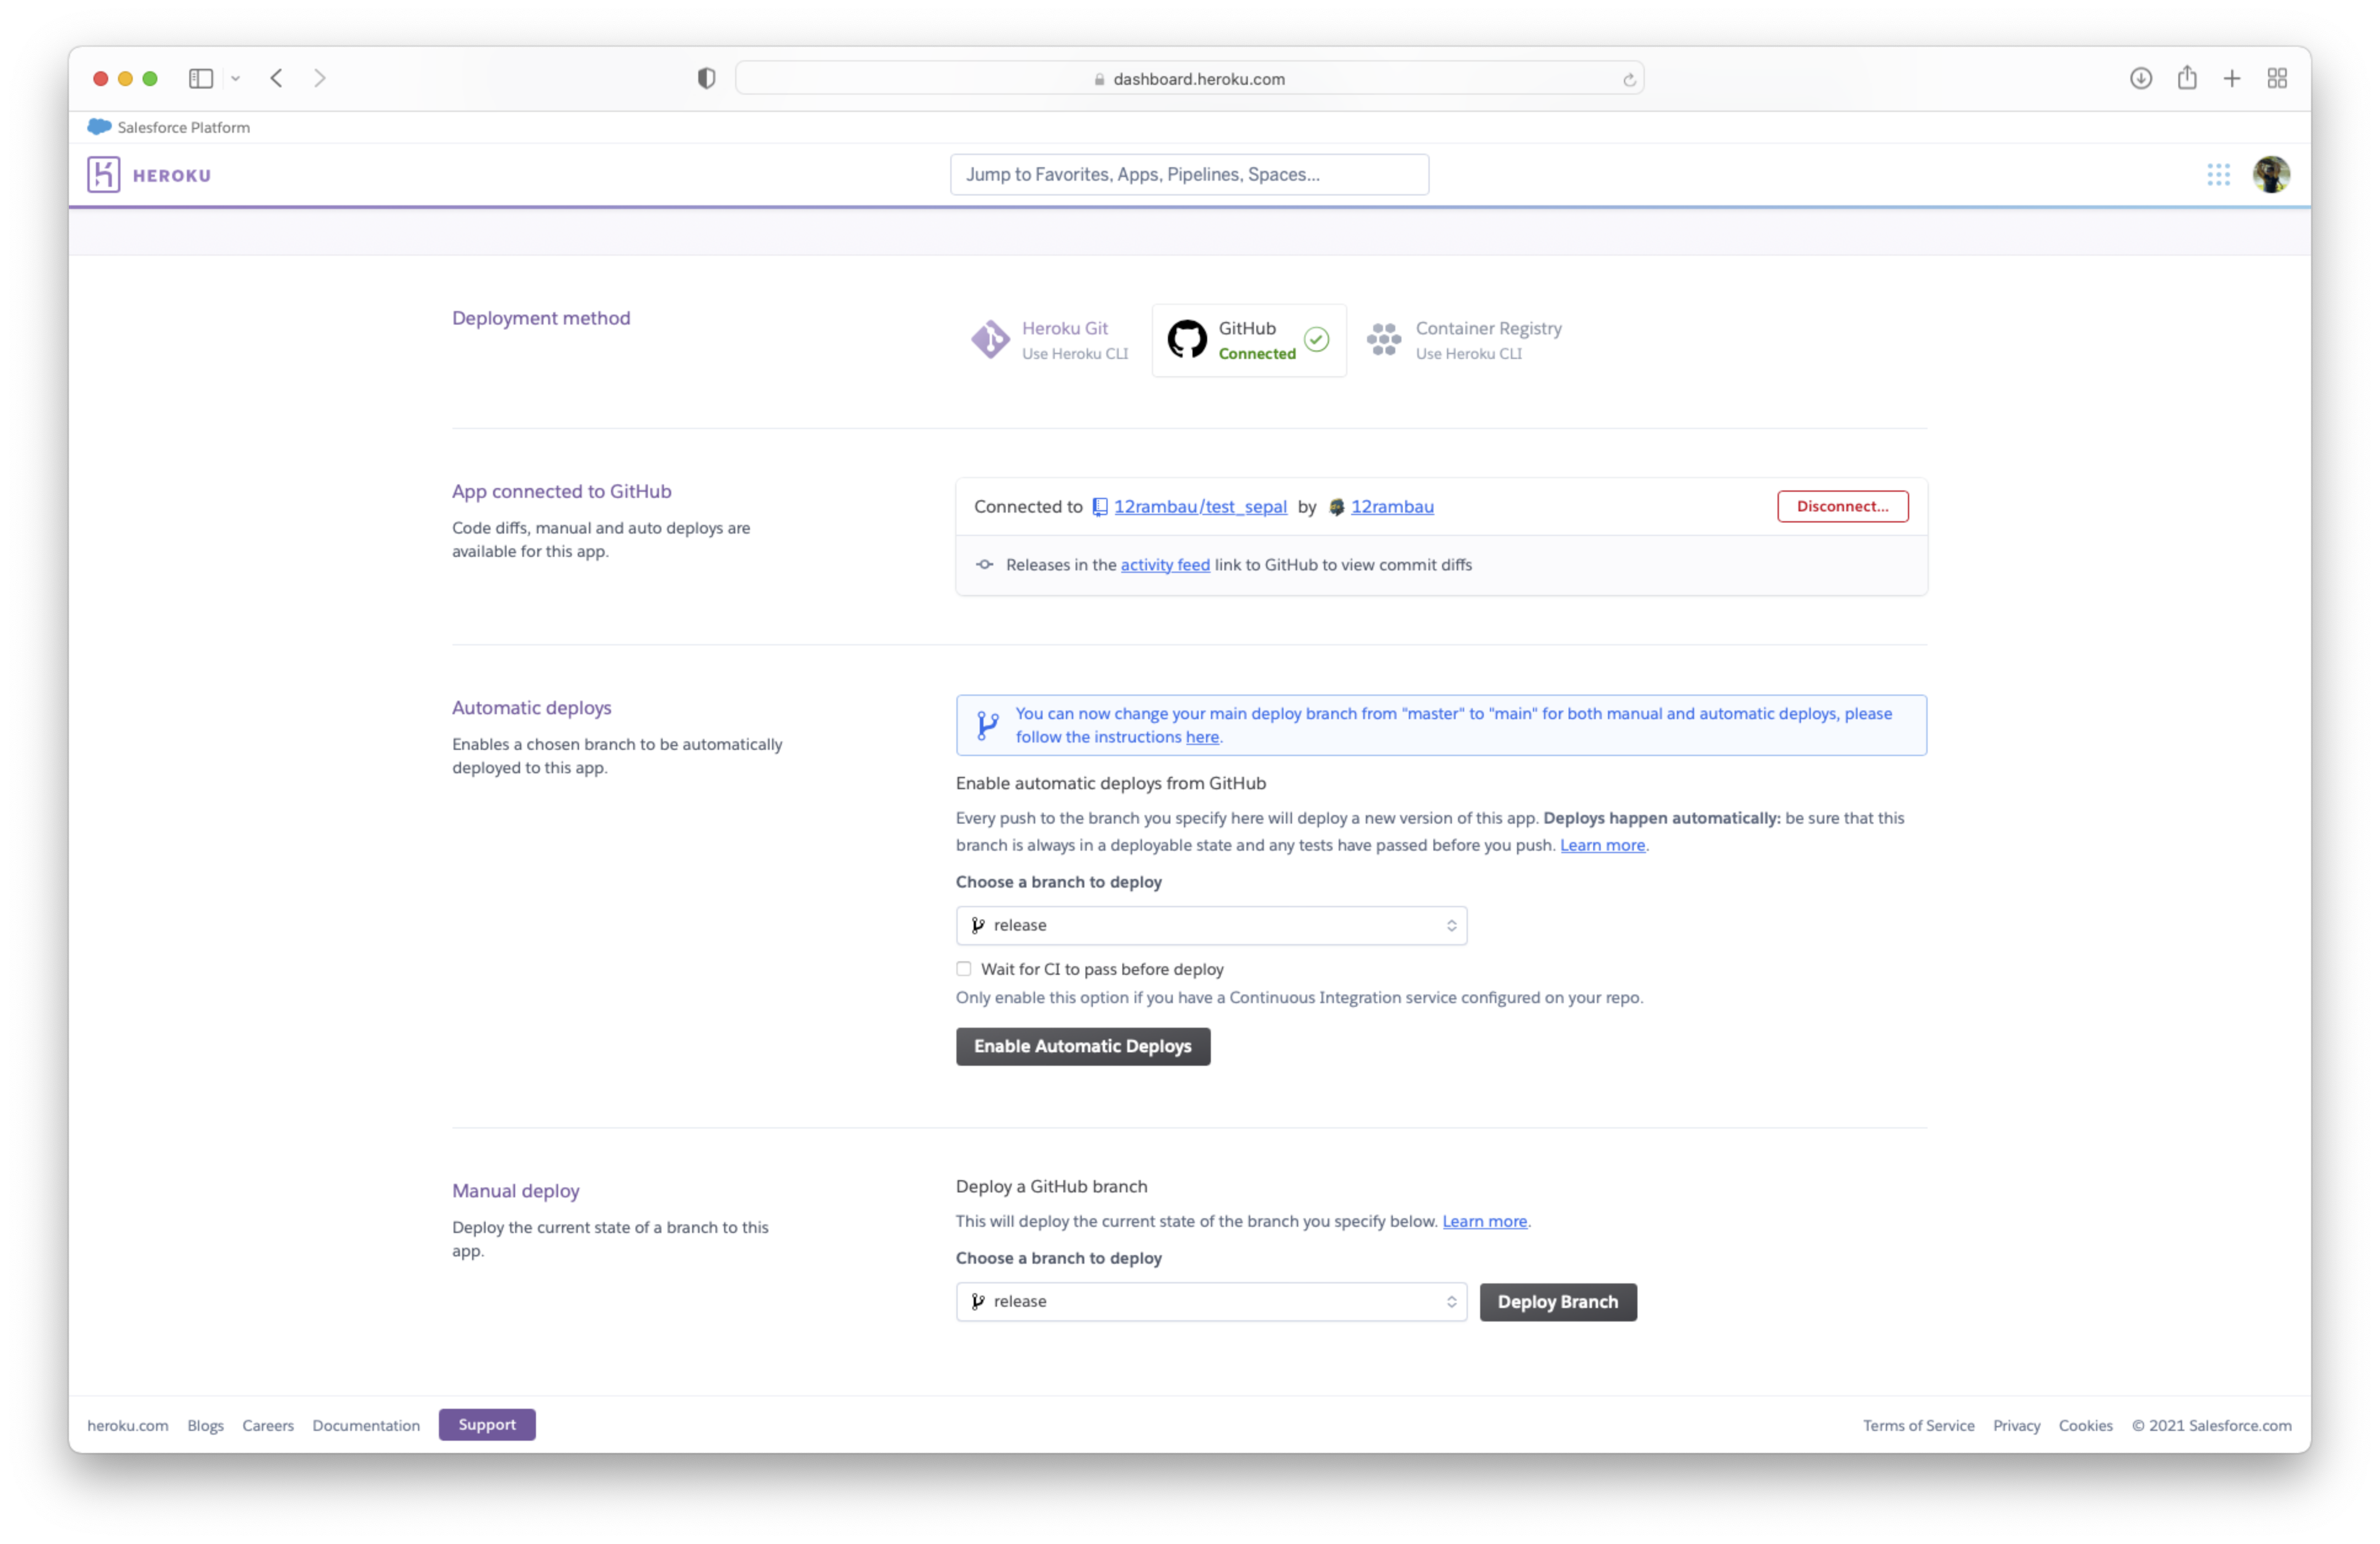Click the Share icon in toolbar
Image resolution: width=2380 pixels, height=1544 pixels.
[2186, 77]
